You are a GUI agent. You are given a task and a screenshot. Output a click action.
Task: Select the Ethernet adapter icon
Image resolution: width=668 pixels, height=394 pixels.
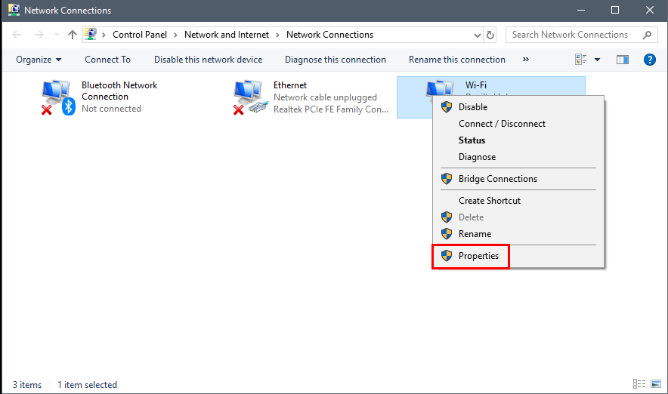point(251,97)
